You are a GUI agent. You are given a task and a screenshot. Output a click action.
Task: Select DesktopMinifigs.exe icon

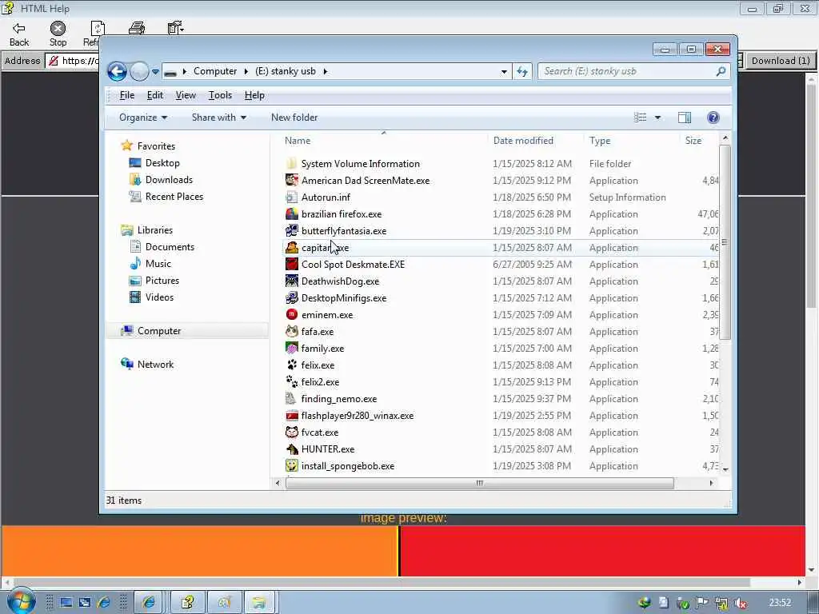(292, 297)
